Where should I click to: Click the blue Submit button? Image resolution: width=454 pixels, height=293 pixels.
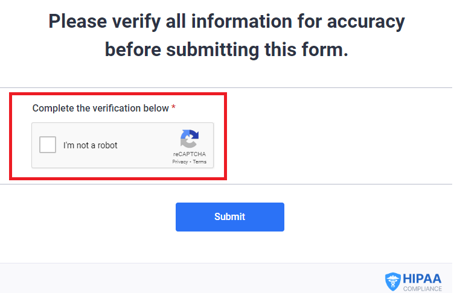[230, 217]
